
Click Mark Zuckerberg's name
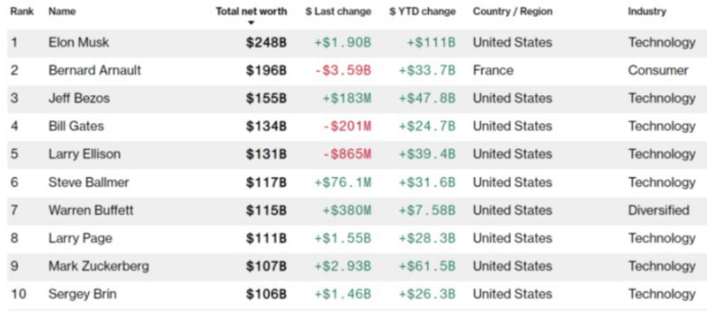pyautogui.click(x=99, y=267)
